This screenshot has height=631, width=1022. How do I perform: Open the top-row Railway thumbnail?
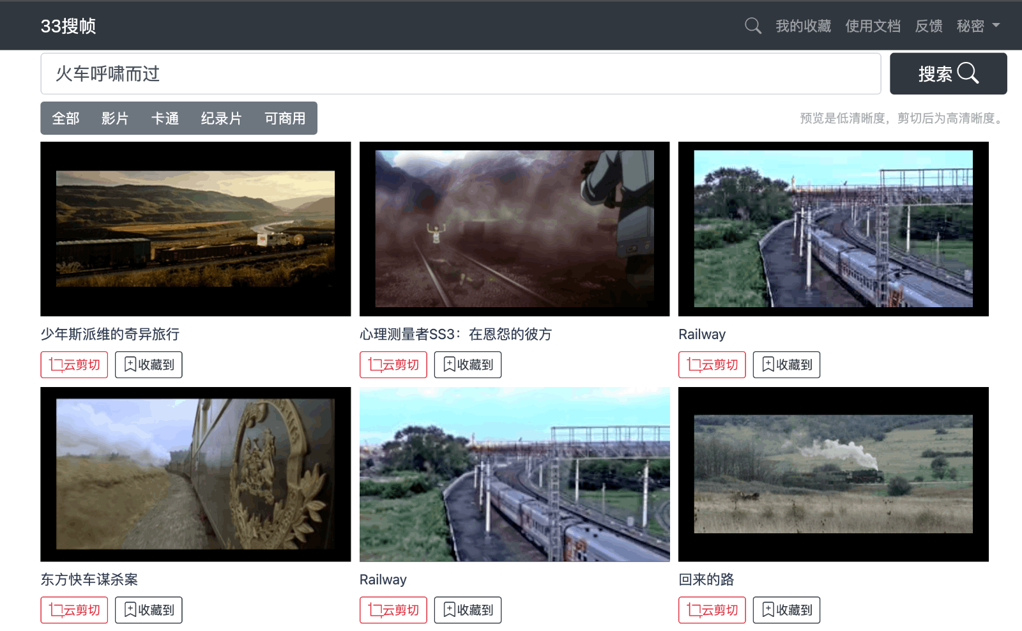tap(833, 229)
